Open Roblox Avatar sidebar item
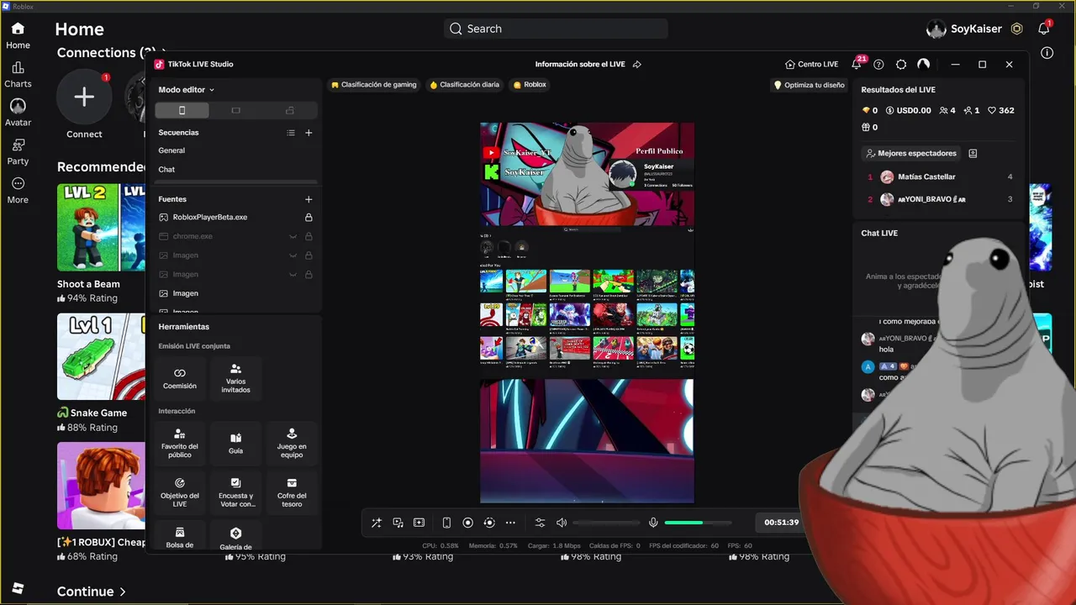Screen dimensions: 1076x605 tap(18, 113)
